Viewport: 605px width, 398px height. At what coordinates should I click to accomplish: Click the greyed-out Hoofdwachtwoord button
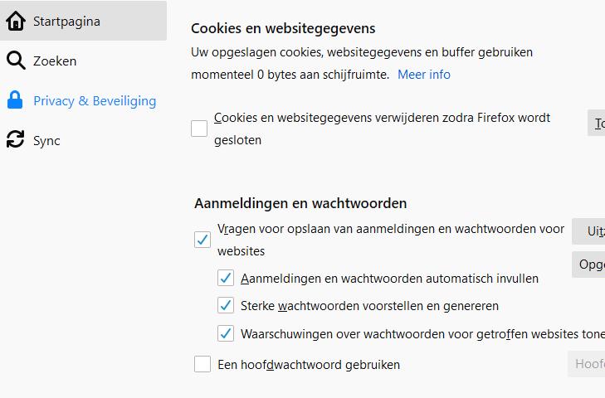(588, 363)
